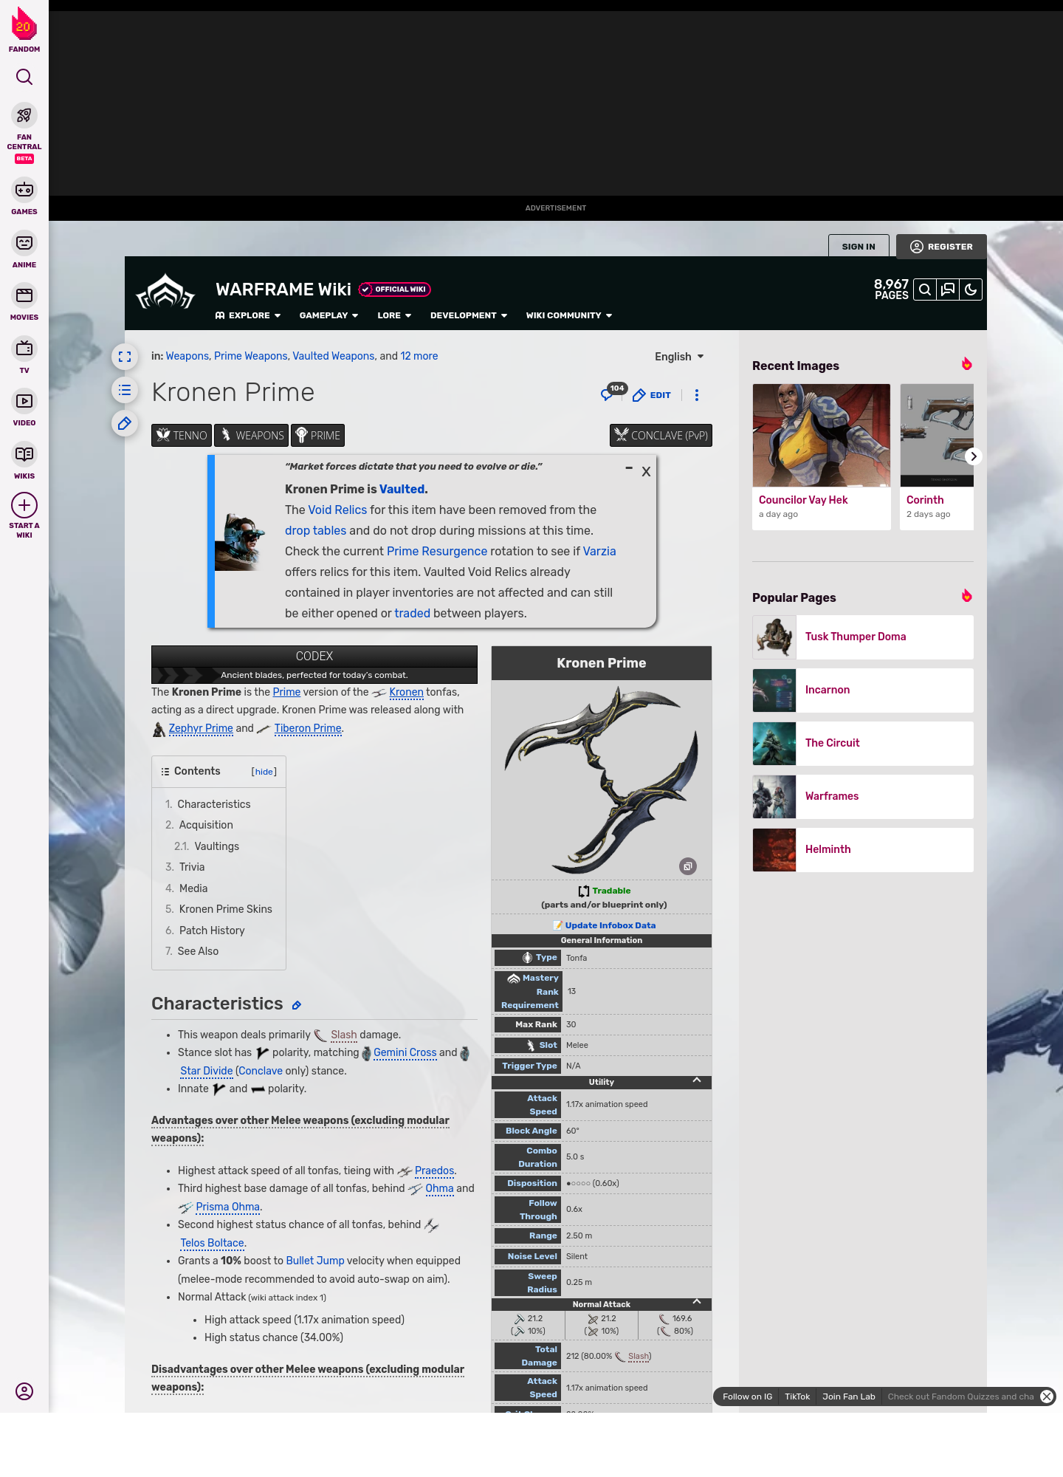Open Councilor Vay Hek image thumbnail
The image size is (1063, 1477).
822,435
